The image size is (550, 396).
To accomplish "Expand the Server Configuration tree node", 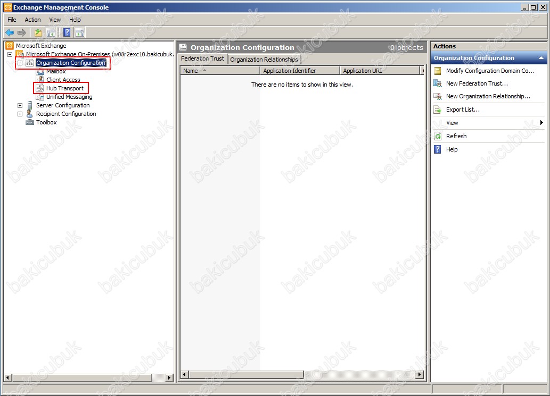I will [20, 105].
